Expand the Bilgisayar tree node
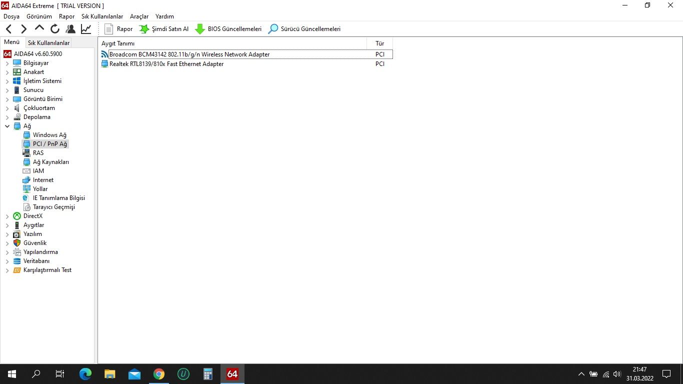The width and height of the screenshot is (683, 384). click(7, 63)
